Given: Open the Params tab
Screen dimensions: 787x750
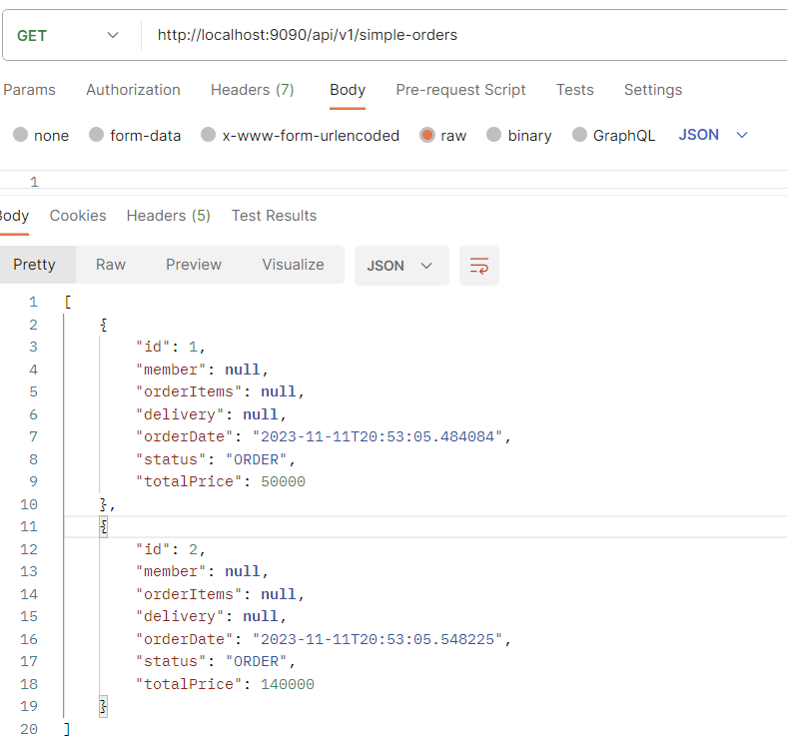Looking at the screenshot, I should coord(29,90).
